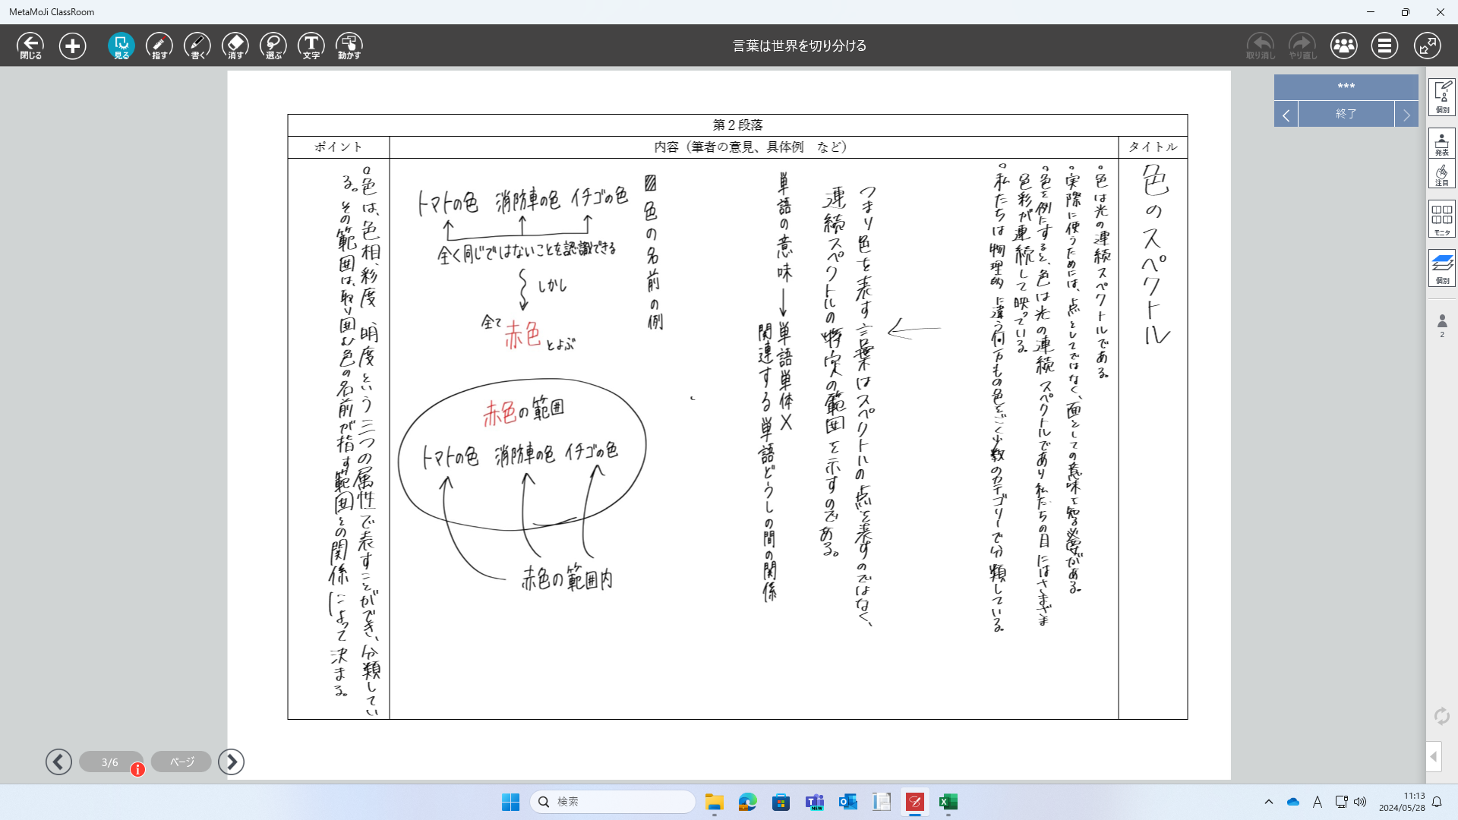Open the participants group icon
The image size is (1458, 820).
point(1343,46)
